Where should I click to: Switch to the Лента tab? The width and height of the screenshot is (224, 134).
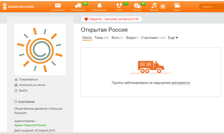click(x=87, y=38)
